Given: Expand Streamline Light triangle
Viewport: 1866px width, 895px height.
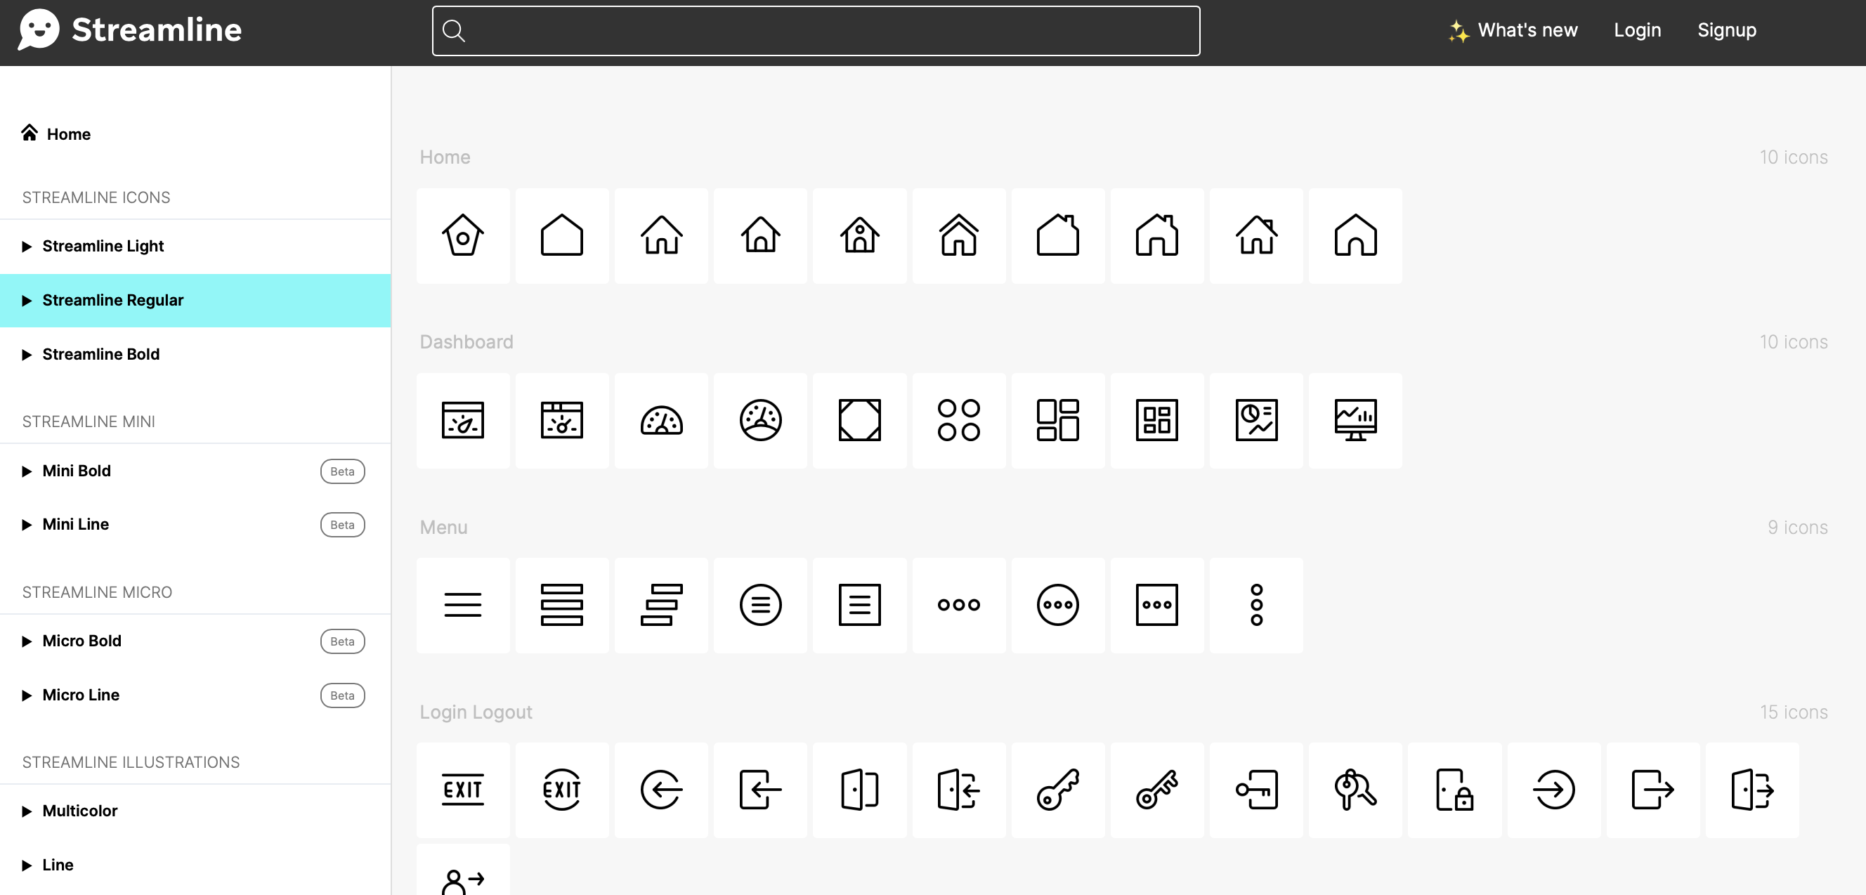Looking at the screenshot, I should point(27,246).
